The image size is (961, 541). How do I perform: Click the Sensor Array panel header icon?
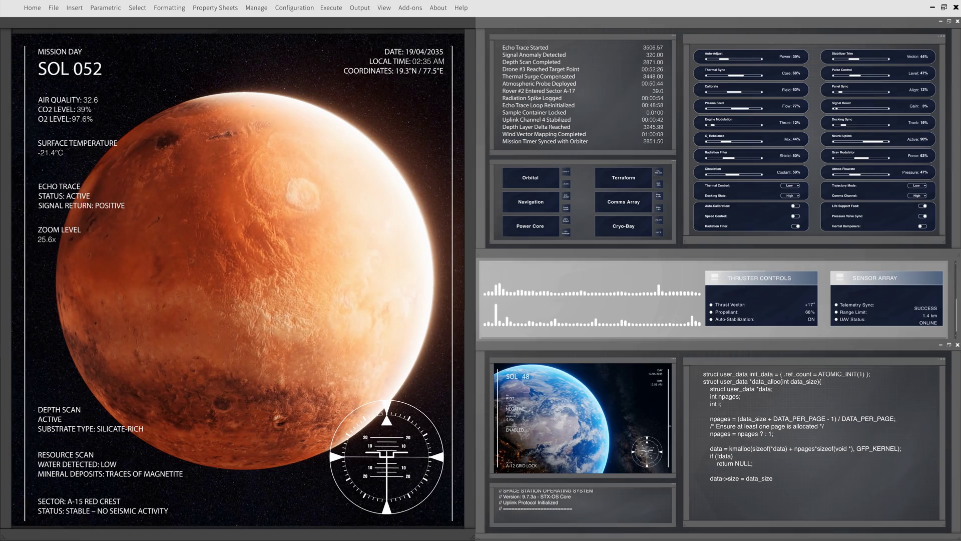(840, 278)
